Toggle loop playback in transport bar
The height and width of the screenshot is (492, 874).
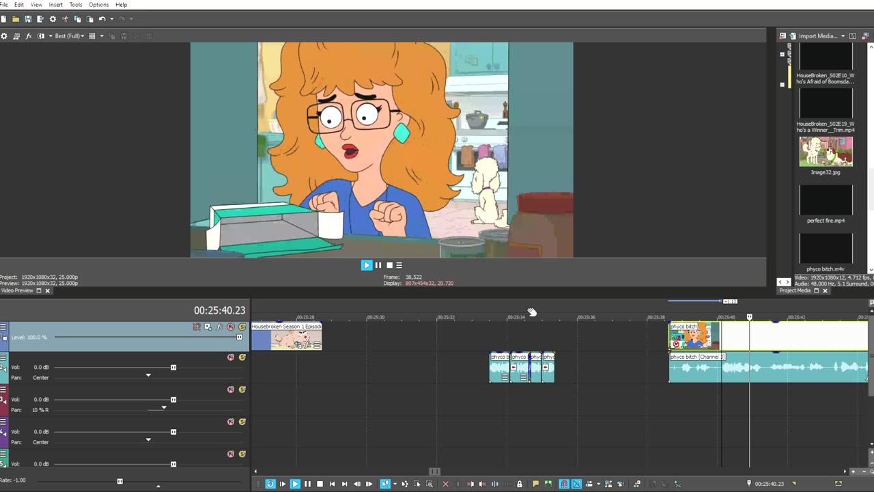coord(270,484)
